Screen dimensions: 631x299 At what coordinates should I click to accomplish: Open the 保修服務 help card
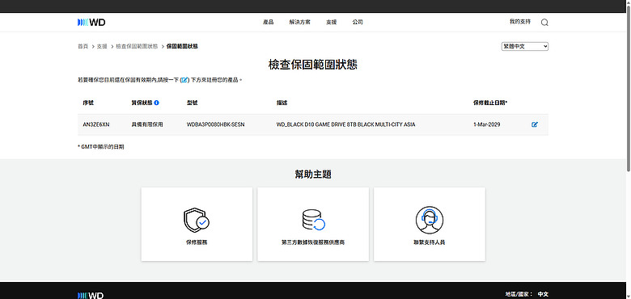pos(197,224)
